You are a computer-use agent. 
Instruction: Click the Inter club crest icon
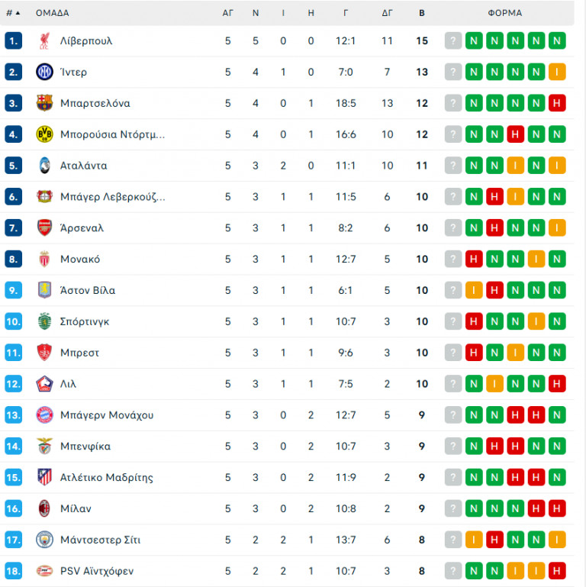[x=44, y=73]
